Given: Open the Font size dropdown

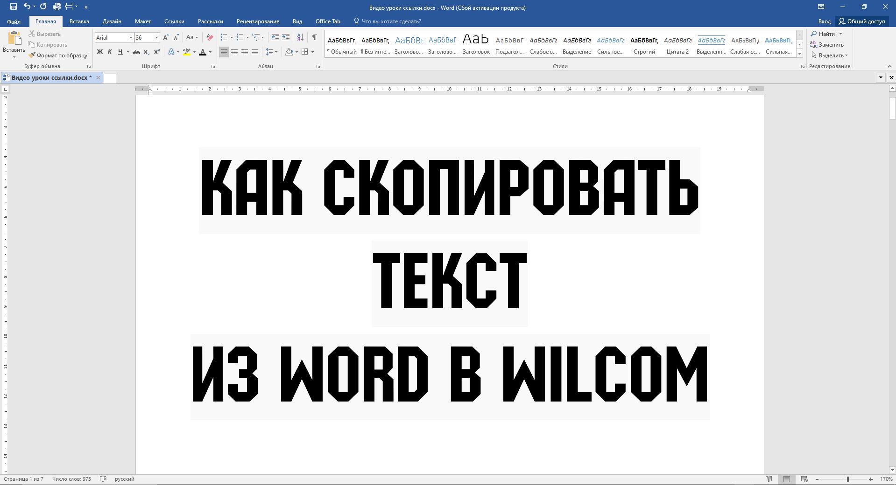Looking at the screenshot, I should pyautogui.click(x=155, y=38).
